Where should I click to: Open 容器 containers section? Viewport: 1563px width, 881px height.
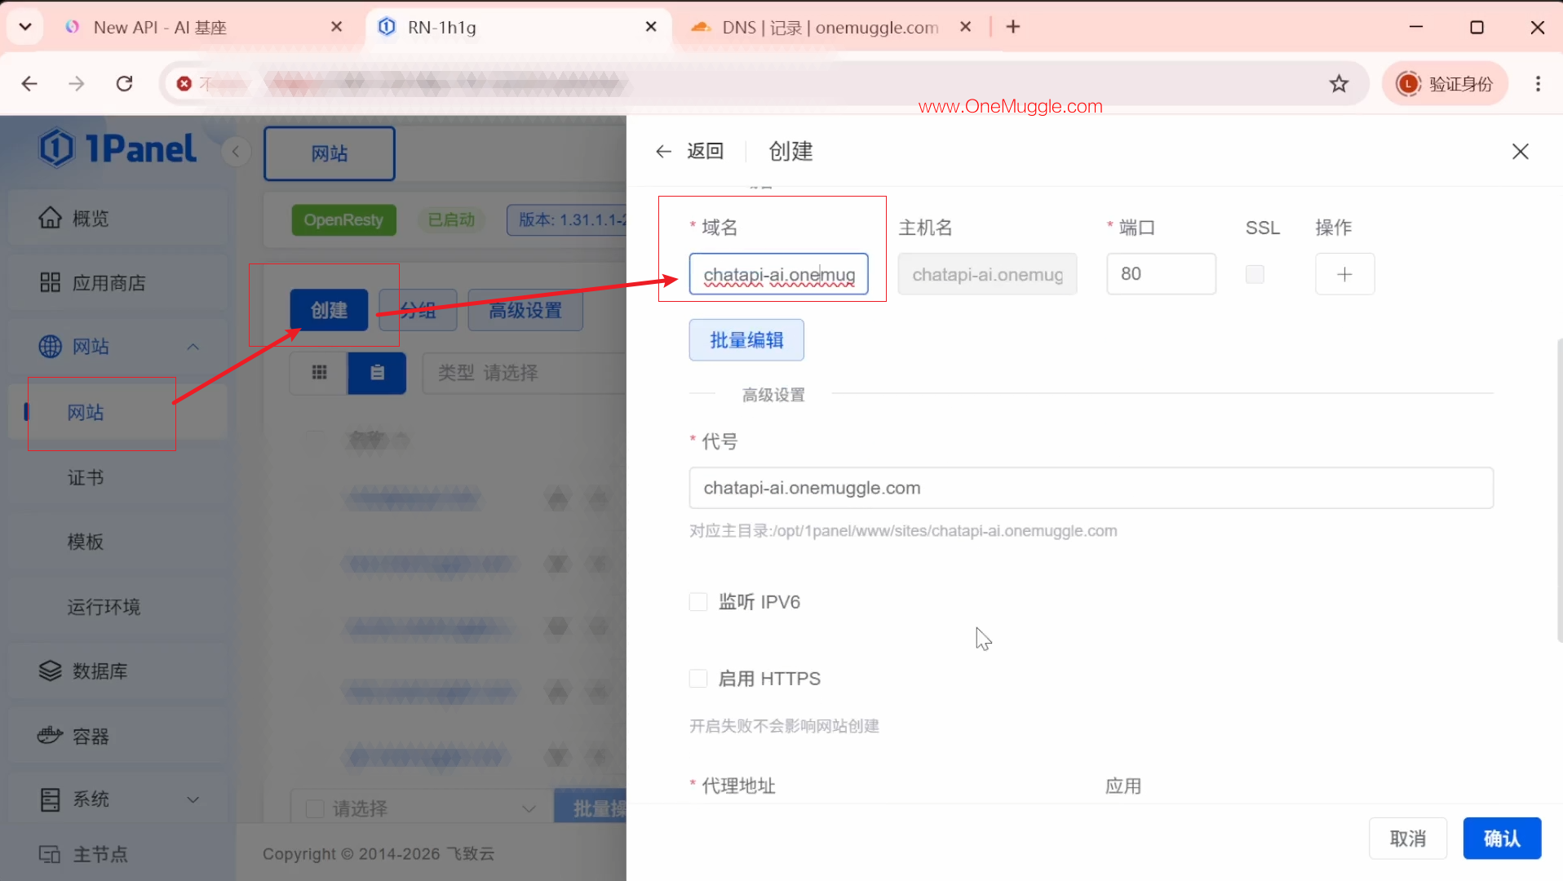[118, 737]
